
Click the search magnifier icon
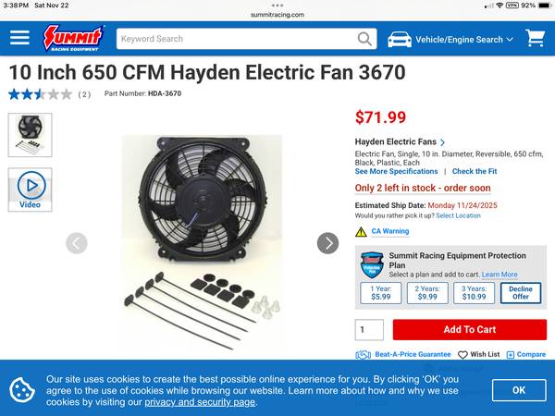tap(364, 39)
